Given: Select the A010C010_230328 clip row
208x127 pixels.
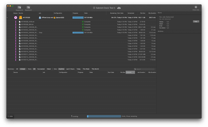Looking at the screenshot, I should (82, 51).
